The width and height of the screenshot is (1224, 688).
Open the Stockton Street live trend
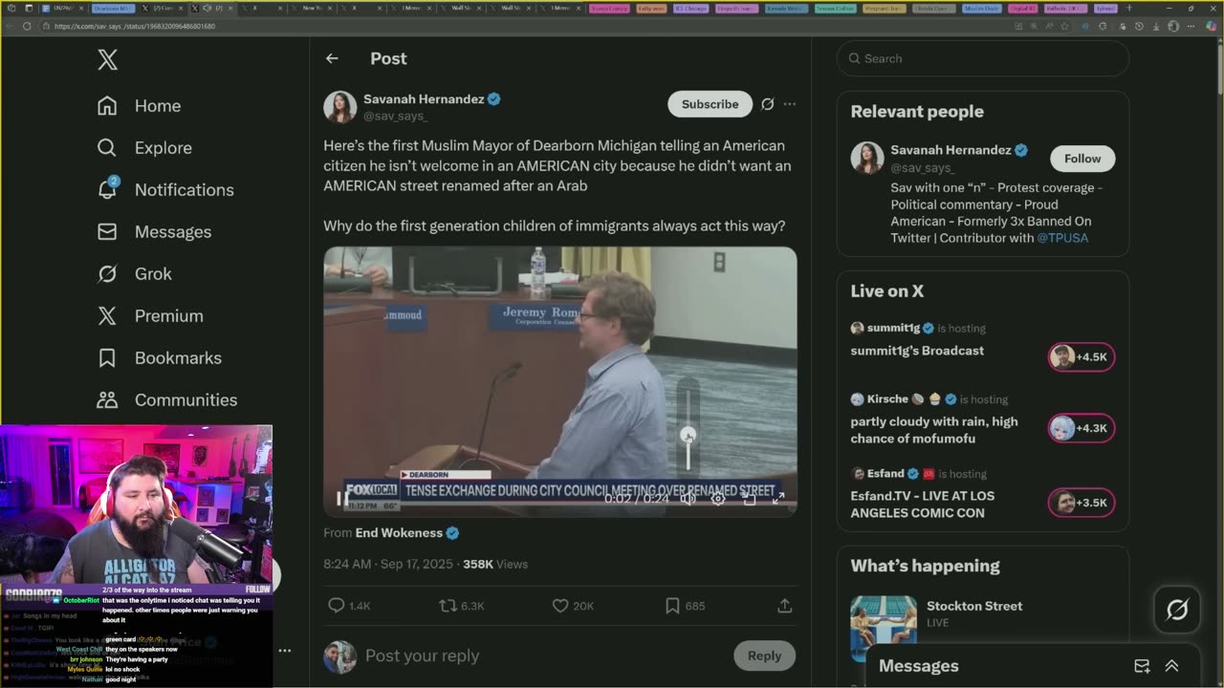pos(974,606)
